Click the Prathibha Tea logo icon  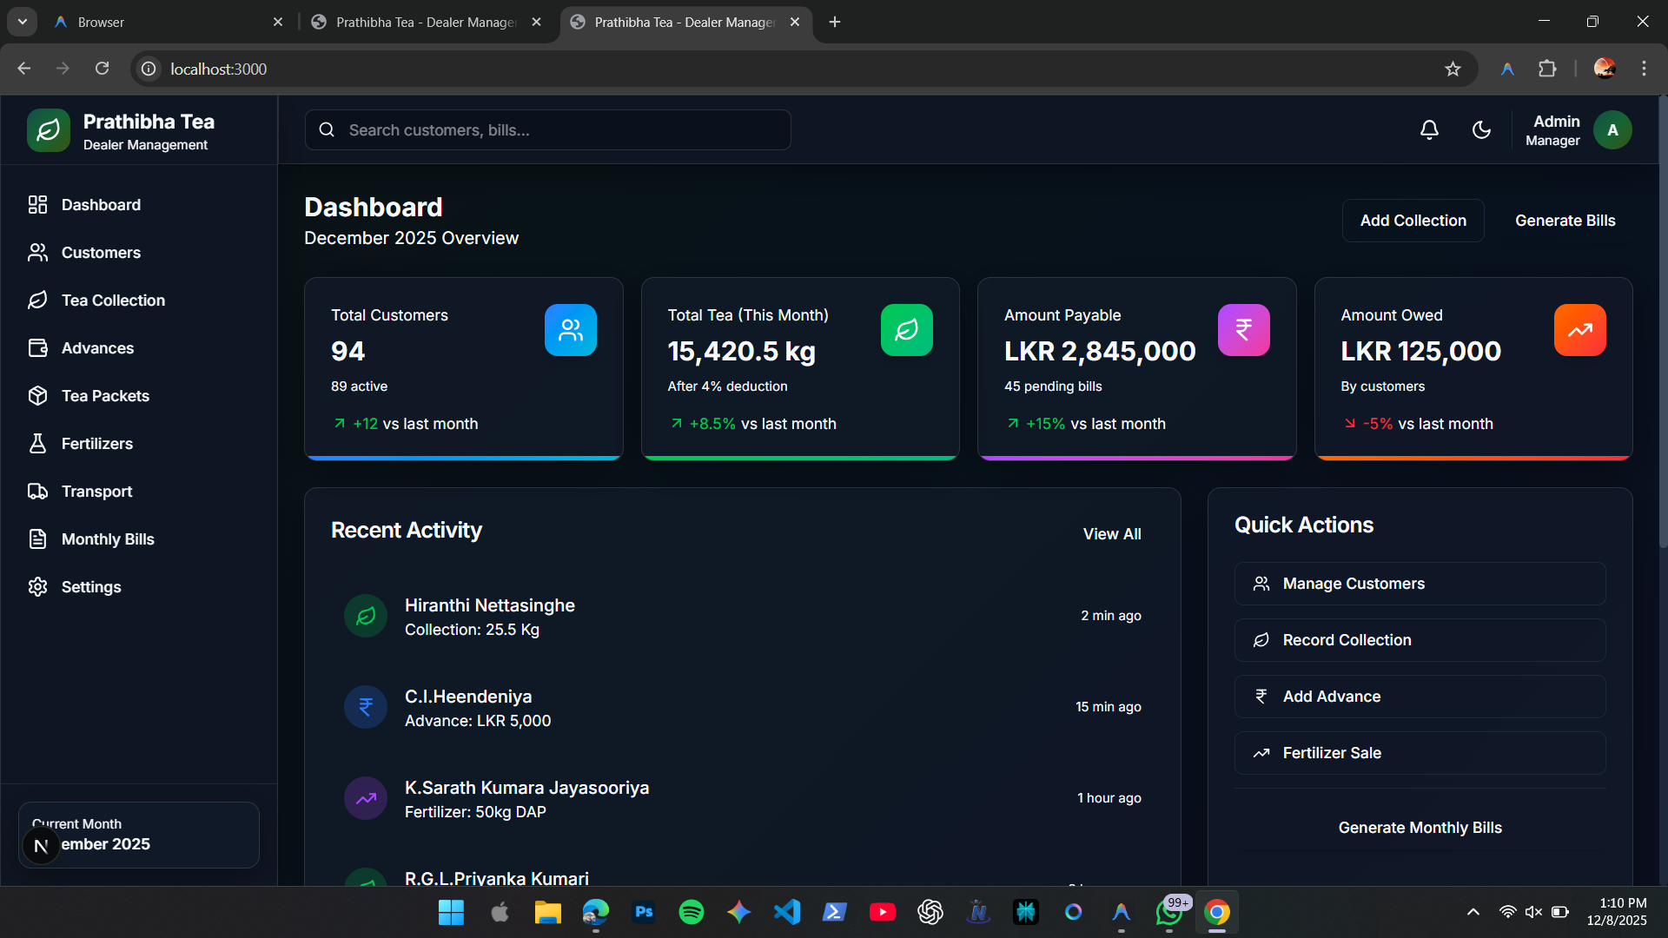(x=49, y=130)
